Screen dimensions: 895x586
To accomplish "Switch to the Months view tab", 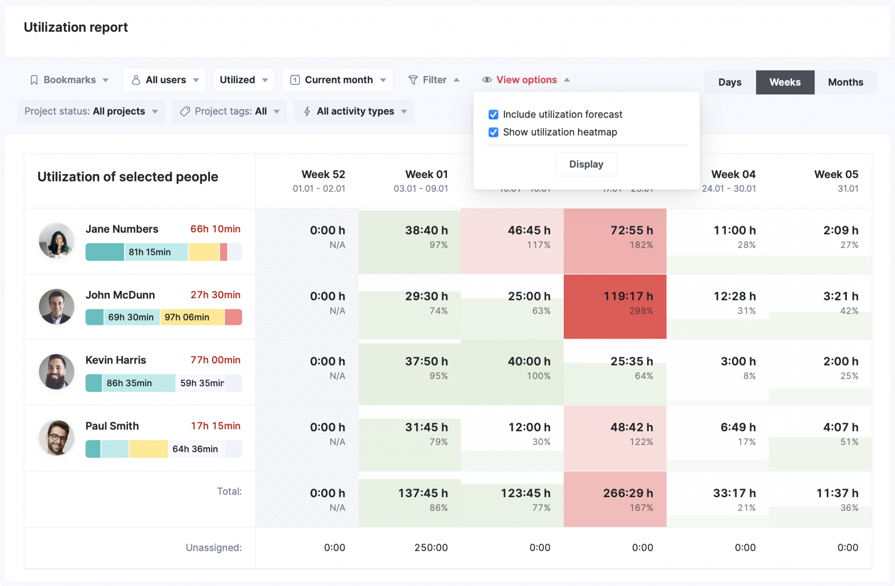I will [845, 82].
